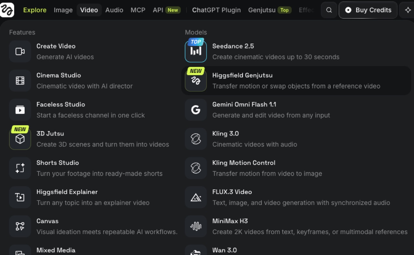
Task: Open the search magnifier icon
Action: point(329,10)
